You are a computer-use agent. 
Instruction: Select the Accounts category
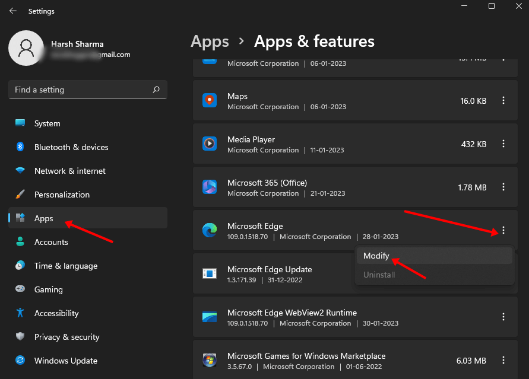pyautogui.click(x=51, y=242)
